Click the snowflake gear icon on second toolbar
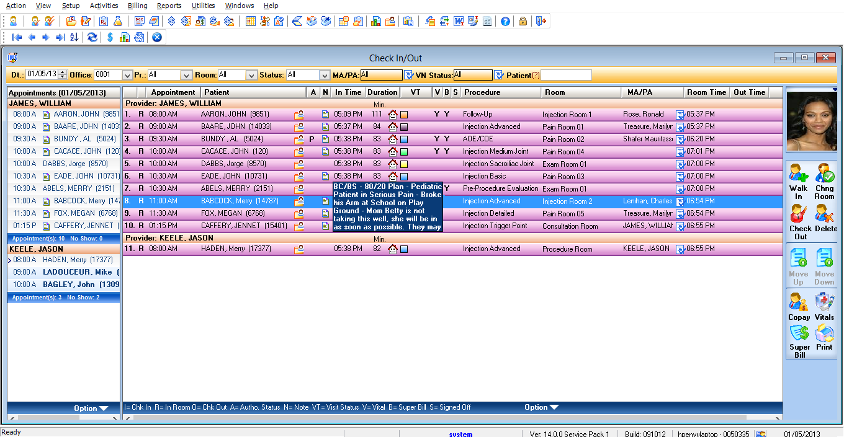844x437 pixels. click(x=138, y=37)
